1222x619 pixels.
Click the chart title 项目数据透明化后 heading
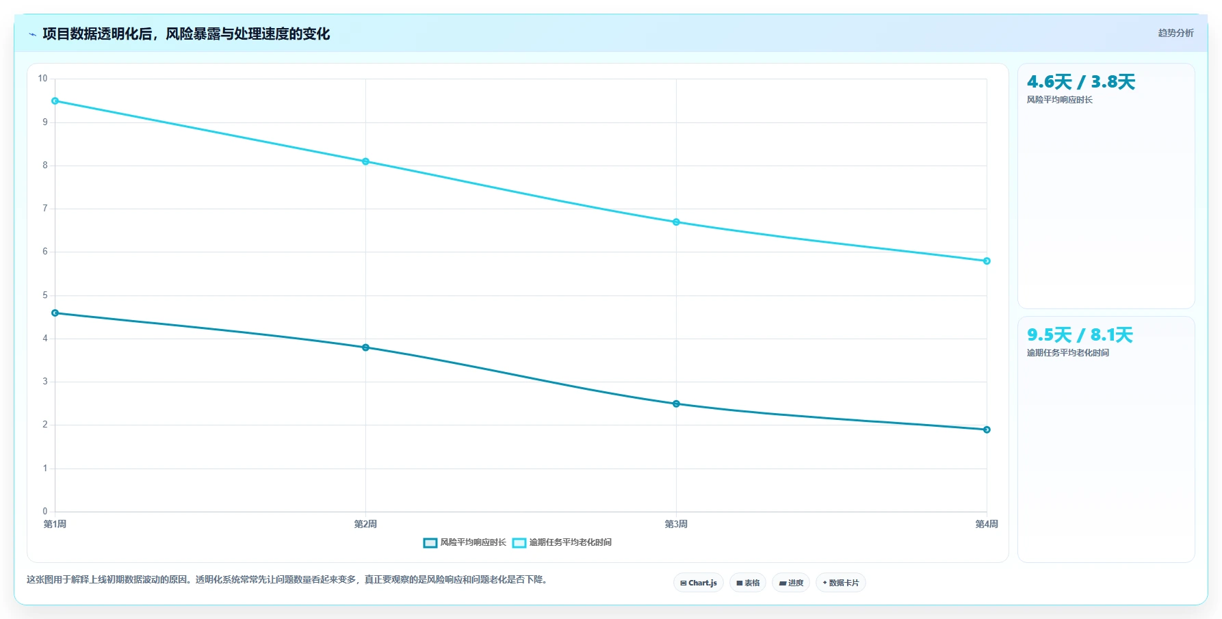(186, 34)
